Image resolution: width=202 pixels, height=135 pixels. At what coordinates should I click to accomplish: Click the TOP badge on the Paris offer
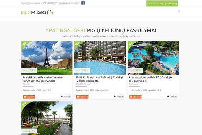24,44
